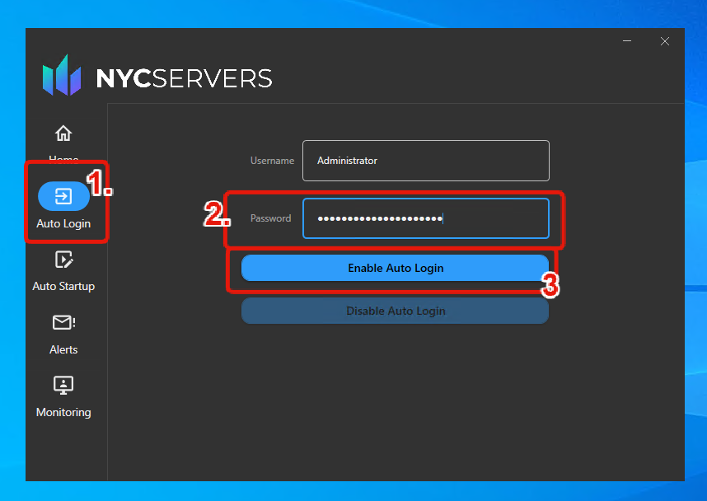Viewport: 707px width, 501px height.
Task: Open the Alerts envelope icon
Action: click(63, 322)
